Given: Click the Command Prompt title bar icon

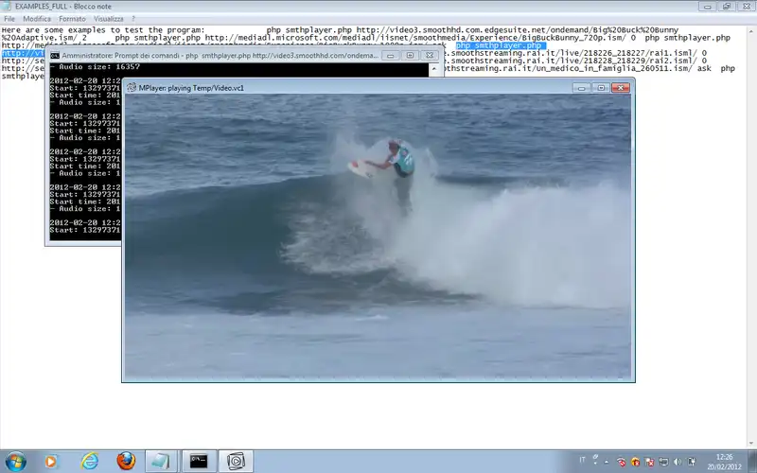Looking at the screenshot, I should (55, 56).
